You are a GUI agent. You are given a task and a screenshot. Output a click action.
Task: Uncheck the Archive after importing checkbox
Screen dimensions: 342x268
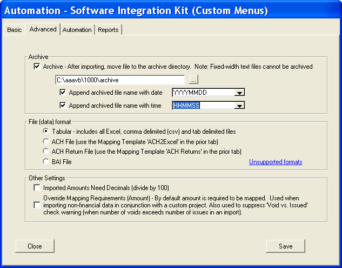pos(37,66)
